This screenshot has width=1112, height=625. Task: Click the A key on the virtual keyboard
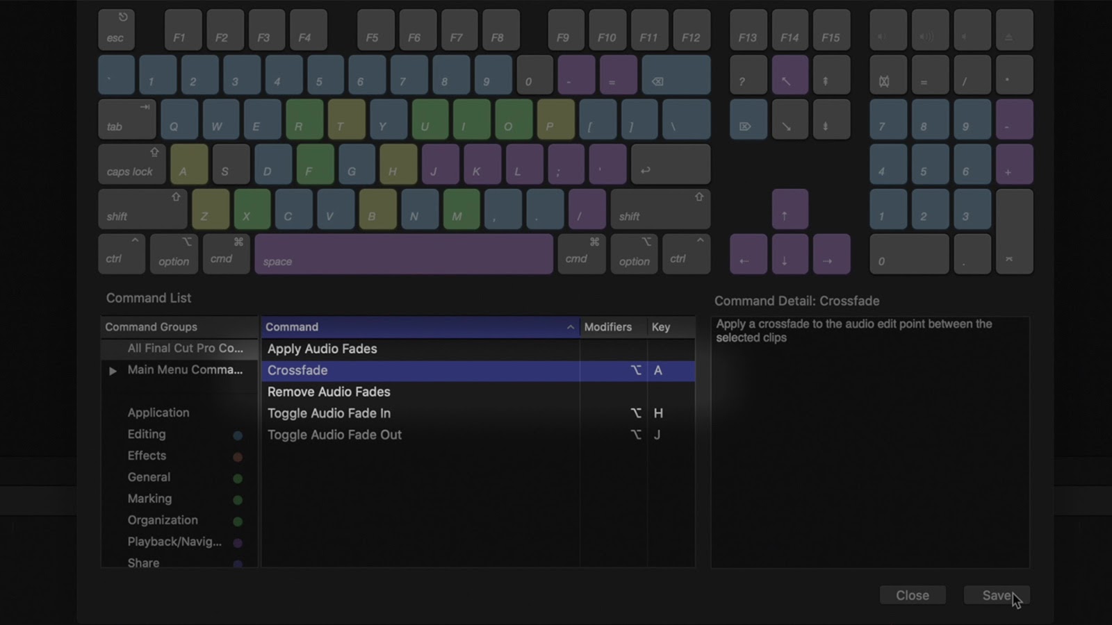tap(189, 164)
